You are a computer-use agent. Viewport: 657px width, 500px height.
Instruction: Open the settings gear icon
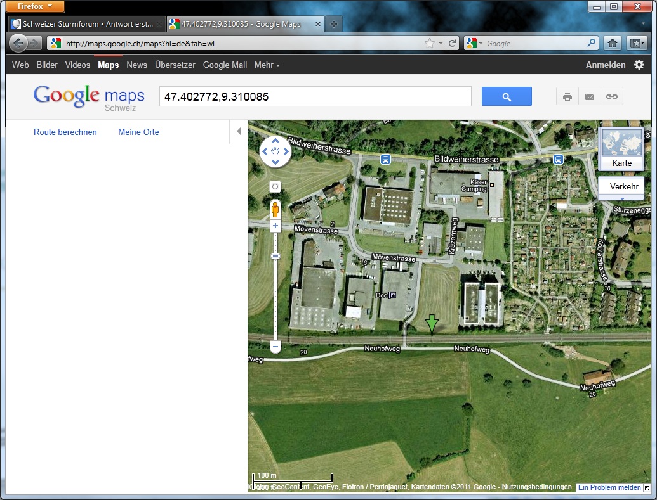pos(639,65)
